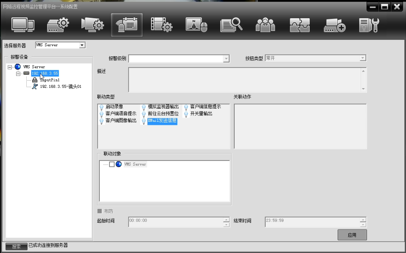
Task: Toggle the 布防 checkbox
Action: click(x=100, y=211)
